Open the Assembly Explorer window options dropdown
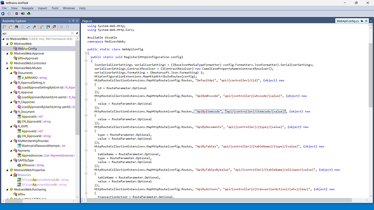 click(x=69, y=21)
